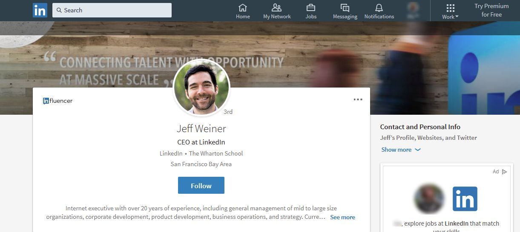Click the LinkedIn logo icon
Viewport: 520px width, 232px height.
coord(40,10)
